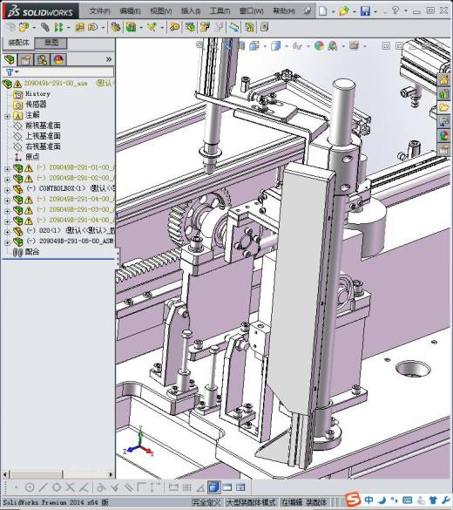Click the Assembly Features icon
The image size is (453, 510).
131,27
